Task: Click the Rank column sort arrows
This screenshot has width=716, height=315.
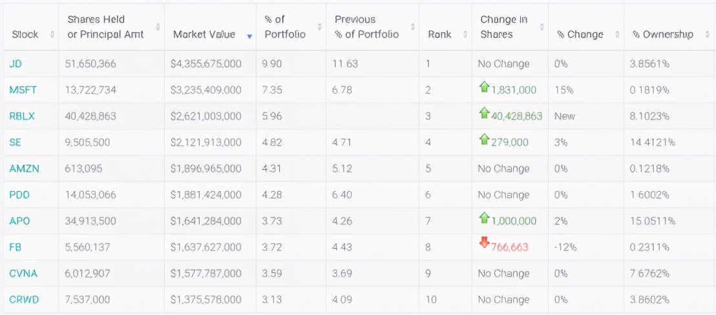Action: point(465,35)
